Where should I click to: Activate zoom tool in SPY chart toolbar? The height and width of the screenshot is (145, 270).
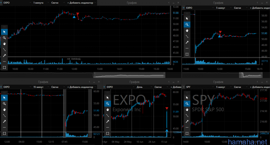(x=187, y=103)
